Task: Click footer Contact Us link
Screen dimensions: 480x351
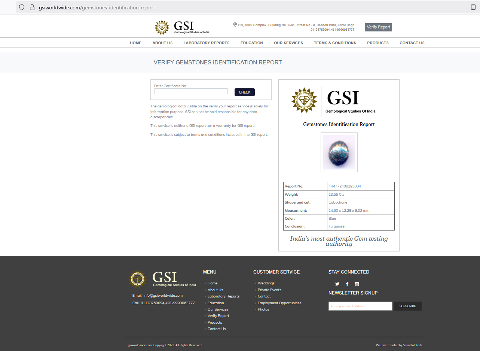Action: 217,329
